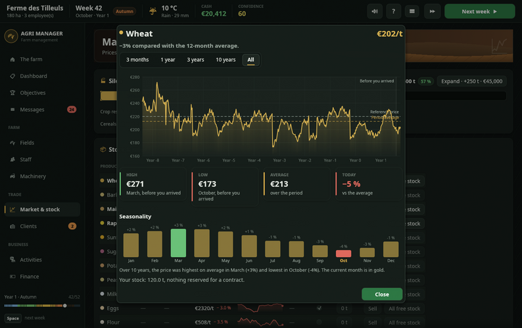
Task: Select the All range tab
Action: point(250,60)
